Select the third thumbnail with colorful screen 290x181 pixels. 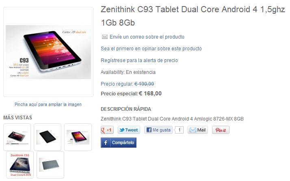pyautogui.click(x=78, y=137)
